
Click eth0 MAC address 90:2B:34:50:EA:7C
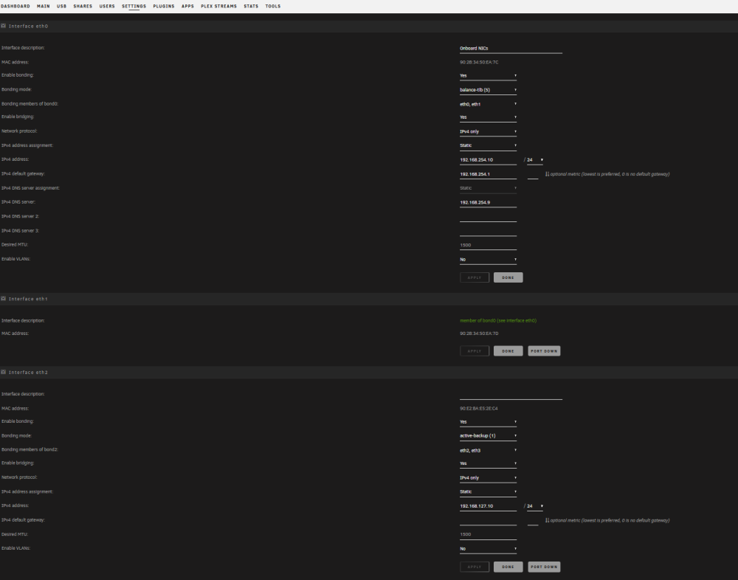click(479, 62)
